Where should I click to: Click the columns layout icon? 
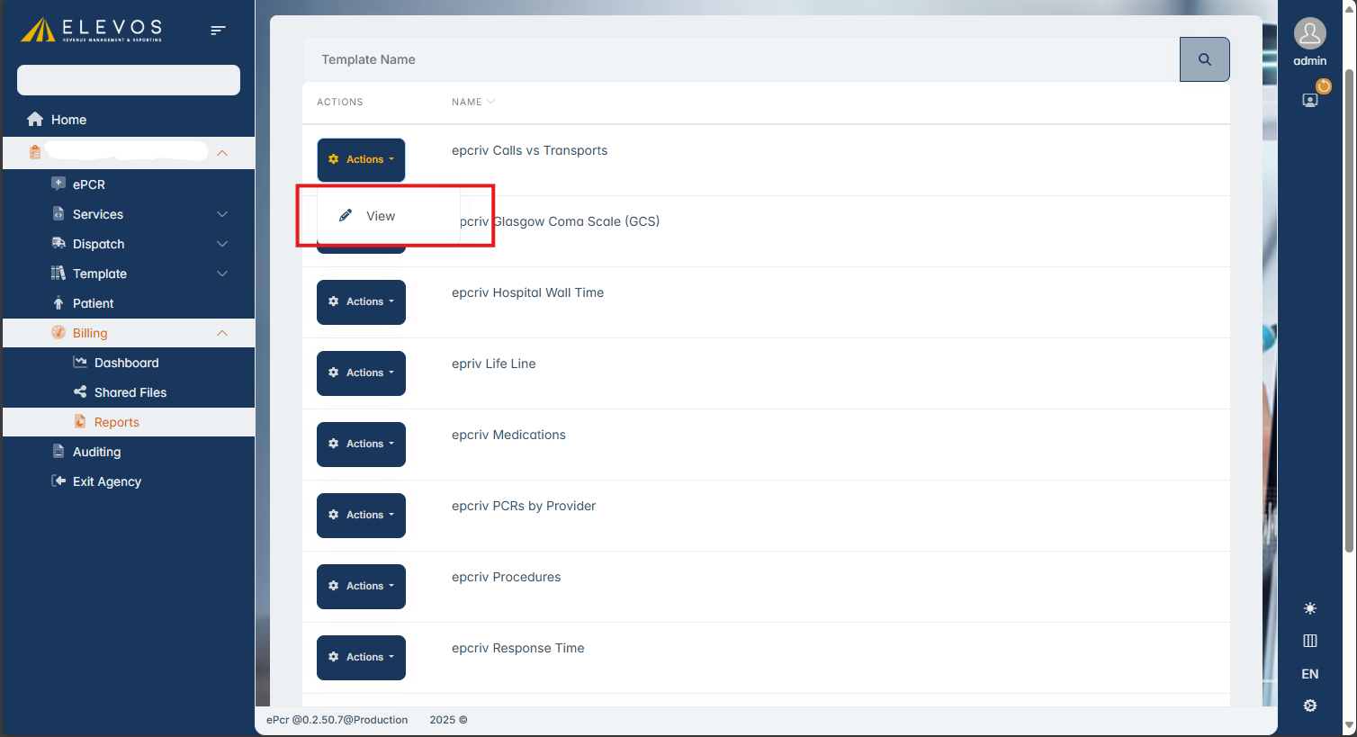[x=1310, y=641]
